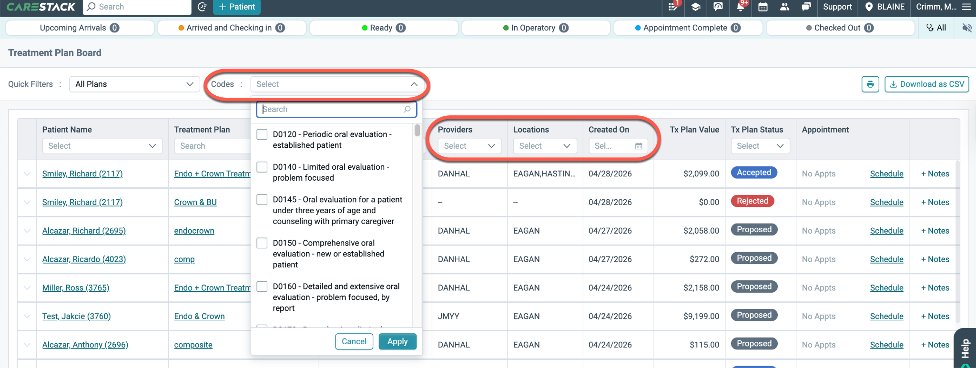Select the Ready status tab

384,28
